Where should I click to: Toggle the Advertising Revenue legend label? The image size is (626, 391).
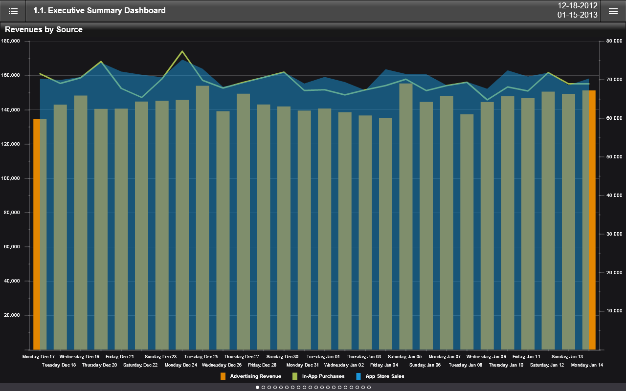[256, 376]
